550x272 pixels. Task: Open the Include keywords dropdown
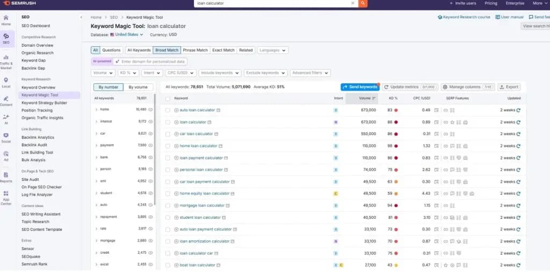(220, 73)
